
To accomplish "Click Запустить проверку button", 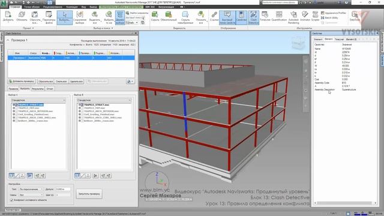I will (x=89, y=194).
